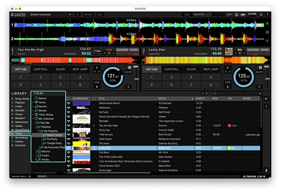Open deck 2 selector arrow under number 2
This screenshot has height=192, width=281.
tap(144, 54)
